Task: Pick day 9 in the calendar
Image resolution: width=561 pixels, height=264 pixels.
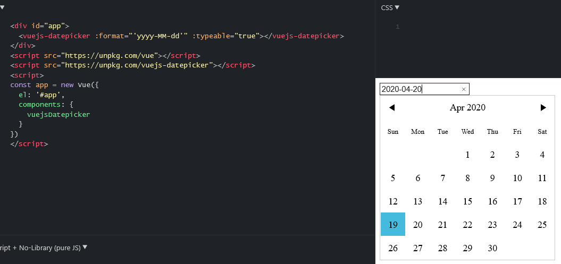Action: (492, 178)
